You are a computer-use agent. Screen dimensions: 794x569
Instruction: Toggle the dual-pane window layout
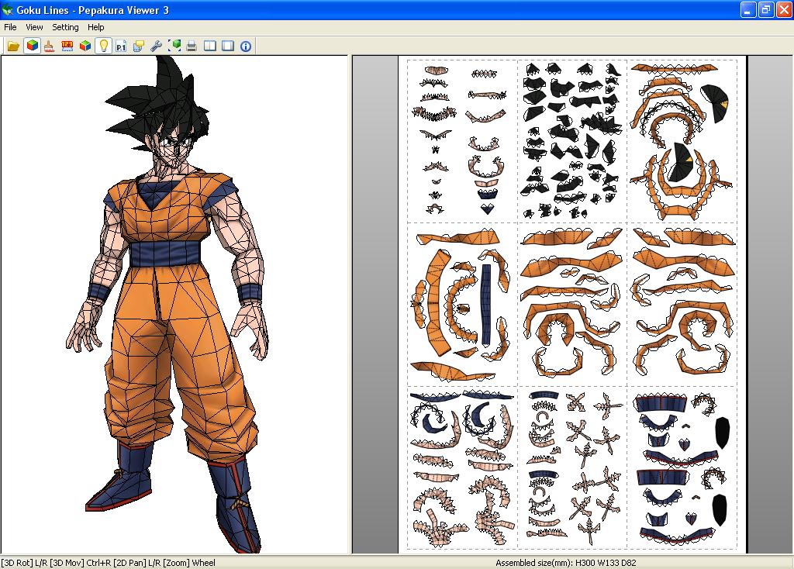(x=209, y=46)
